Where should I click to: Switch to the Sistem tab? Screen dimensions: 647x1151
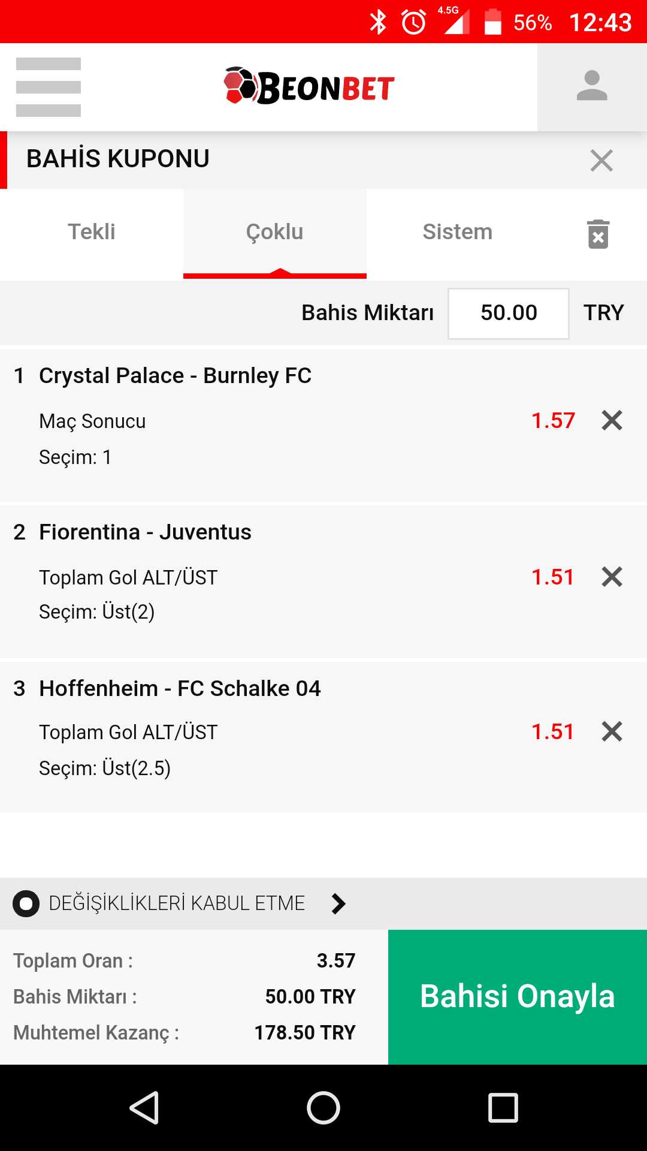point(458,233)
